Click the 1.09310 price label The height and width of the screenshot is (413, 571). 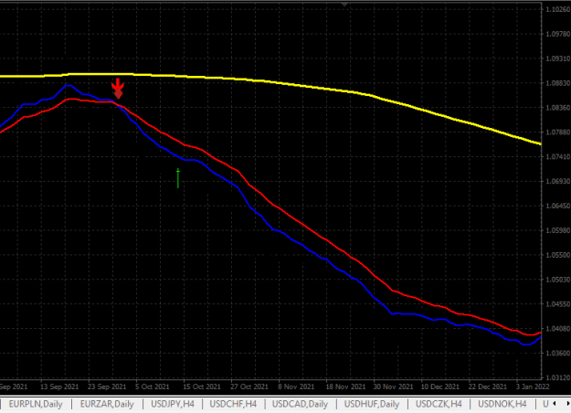[558, 58]
